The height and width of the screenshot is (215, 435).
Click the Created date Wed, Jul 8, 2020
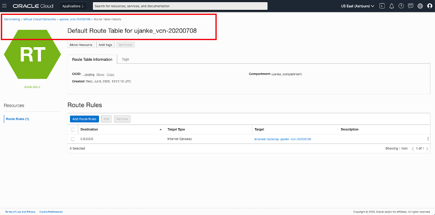point(109,81)
